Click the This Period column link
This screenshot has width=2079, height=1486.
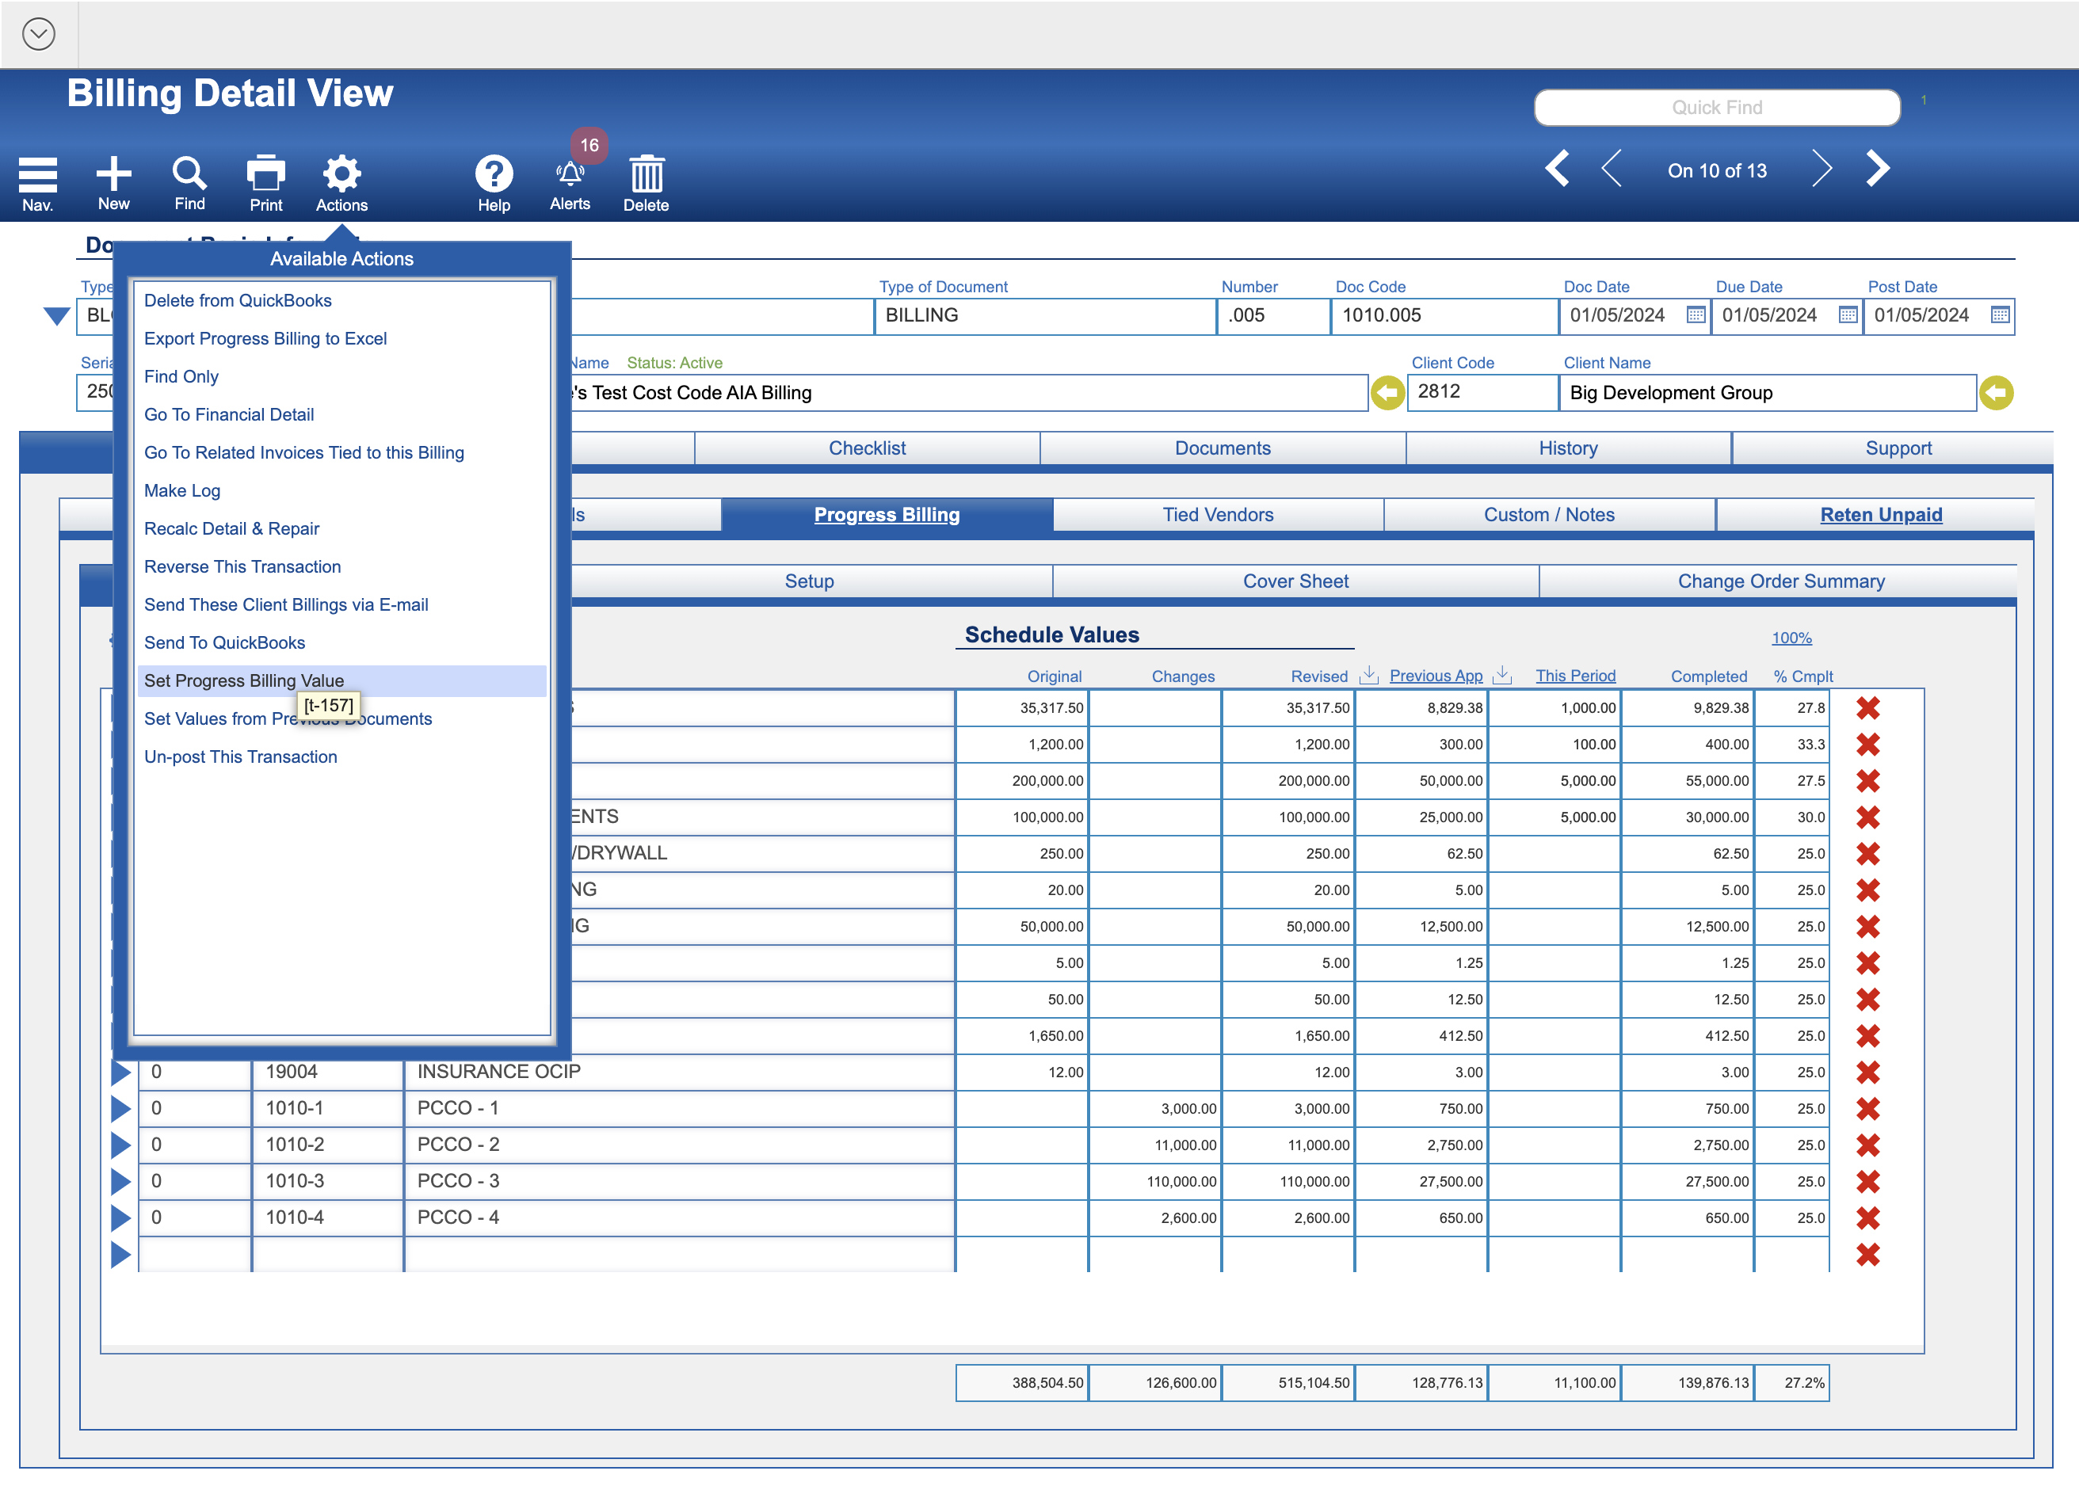pos(1575,676)
